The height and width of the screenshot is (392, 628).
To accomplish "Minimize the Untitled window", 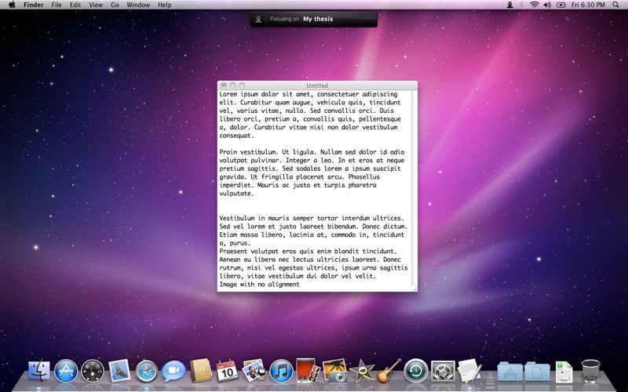I will click(x=232, y=85).
